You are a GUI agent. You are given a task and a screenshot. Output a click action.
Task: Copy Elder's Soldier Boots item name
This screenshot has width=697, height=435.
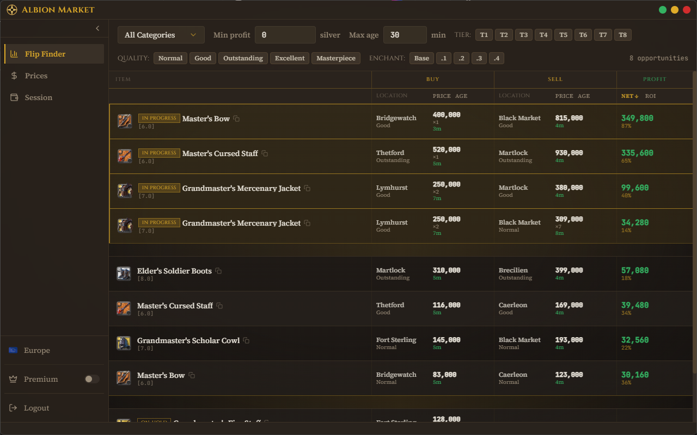pyautogui.click(x=218, y=271)
